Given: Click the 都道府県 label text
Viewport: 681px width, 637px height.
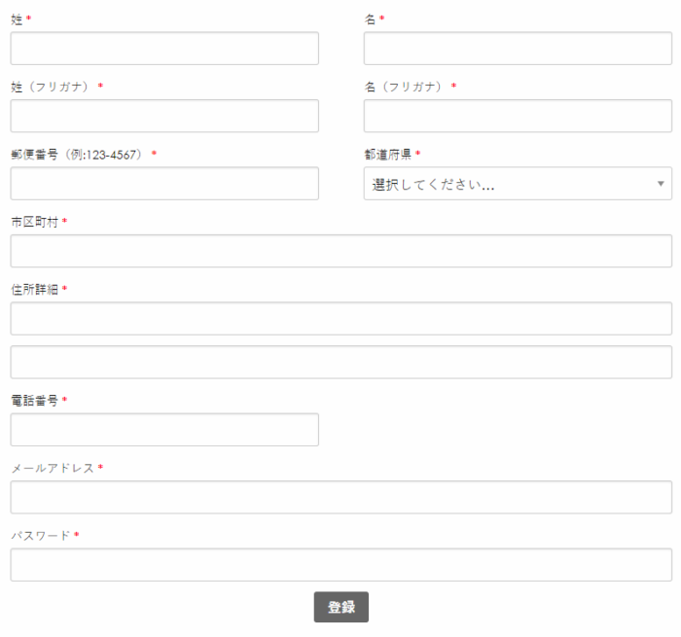Looking at the screenshot, I should tap(387, 155).
